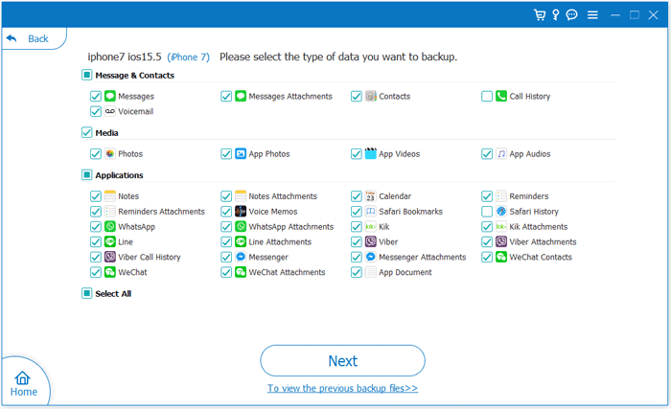Click the Safari Bookmarks icon
The image size is (671, 409).
click(x=371, y=212)
